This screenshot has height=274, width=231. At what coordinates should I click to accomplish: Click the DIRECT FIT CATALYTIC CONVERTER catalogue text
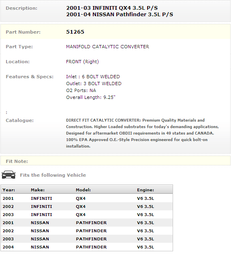pyautogui.click(x=142, y=133)
